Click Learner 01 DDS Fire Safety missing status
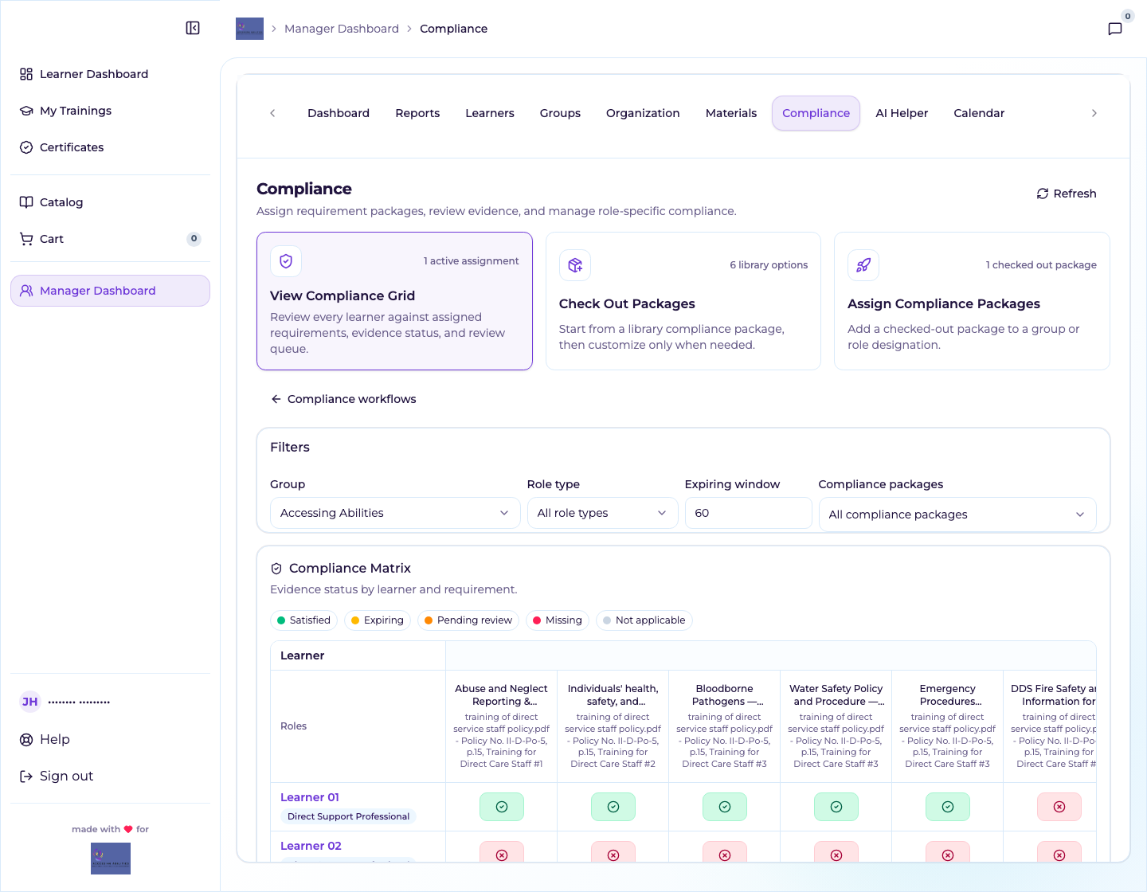Image resolution: width=1147 pixels, height=892 pixels. (1059, 807)
